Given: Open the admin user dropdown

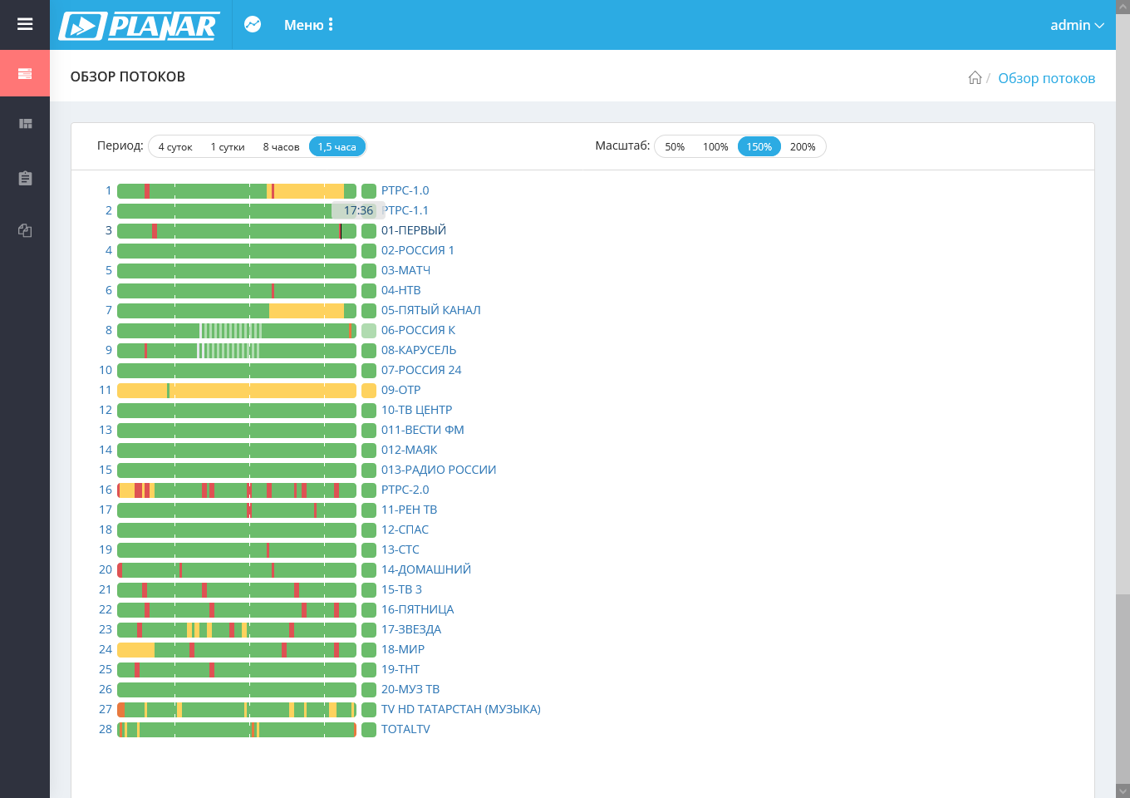Looking at the screenshot, I should click(1077, 25).
